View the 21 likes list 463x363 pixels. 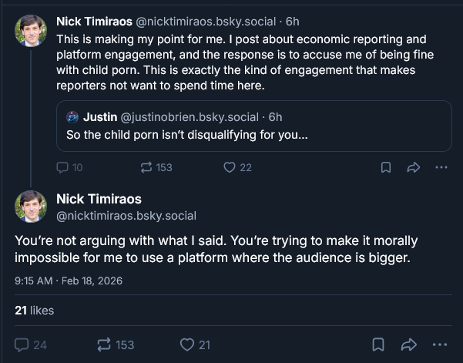[35, 310]
